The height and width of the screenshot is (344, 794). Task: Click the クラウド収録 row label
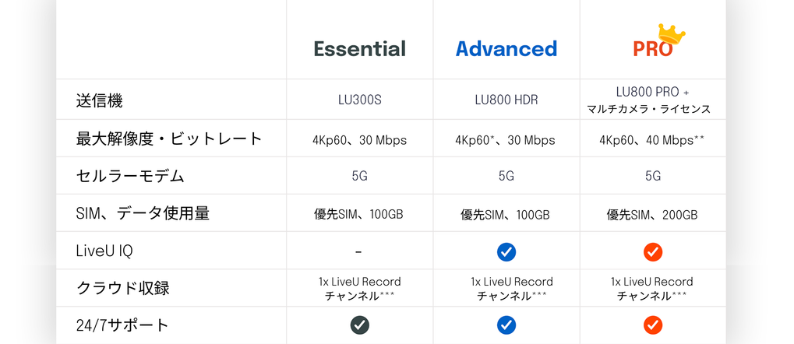point(122,288)
